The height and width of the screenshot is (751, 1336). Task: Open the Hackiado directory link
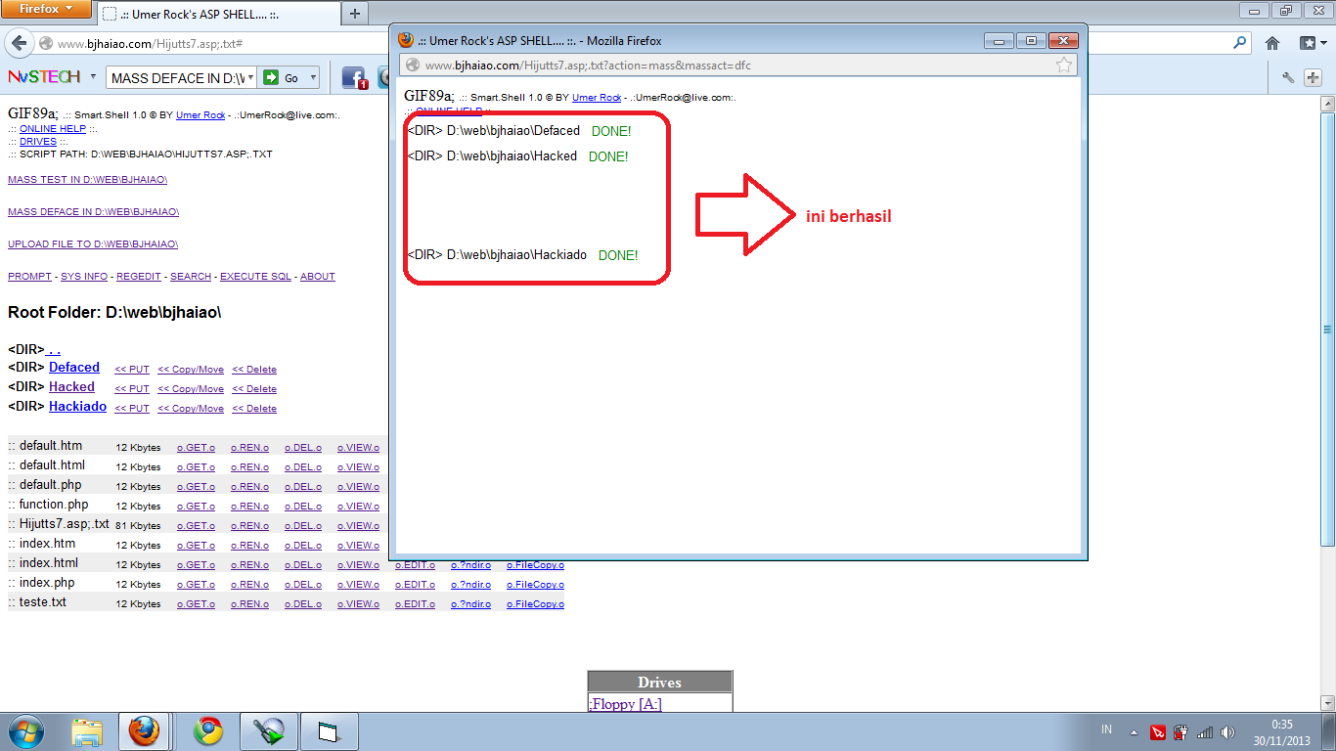(x=77, y=407)
